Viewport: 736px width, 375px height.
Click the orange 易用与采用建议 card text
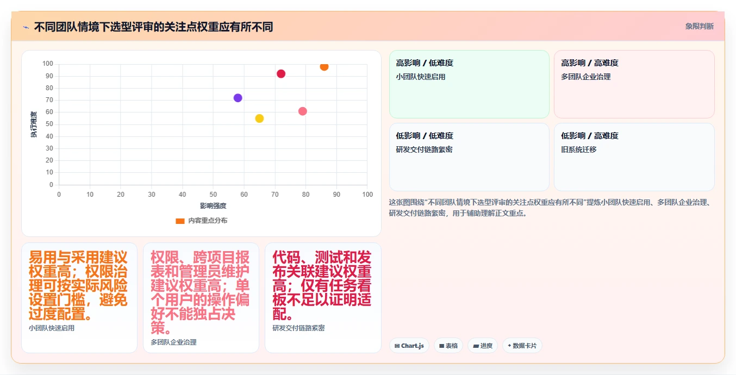coord(79,286)
